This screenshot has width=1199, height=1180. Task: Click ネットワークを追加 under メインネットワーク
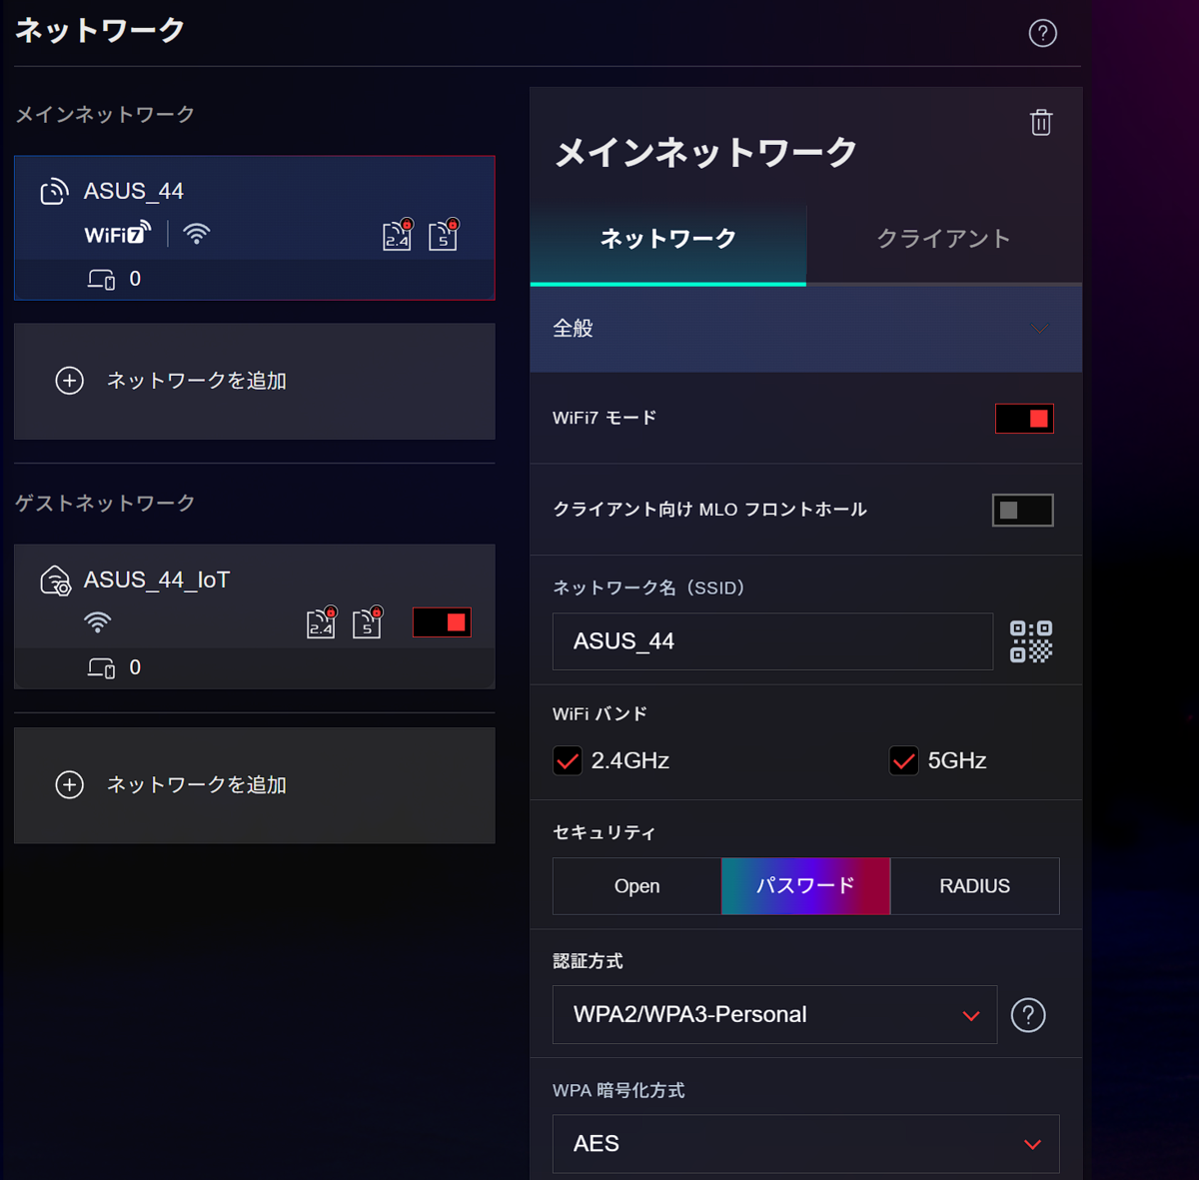[255, 381]
